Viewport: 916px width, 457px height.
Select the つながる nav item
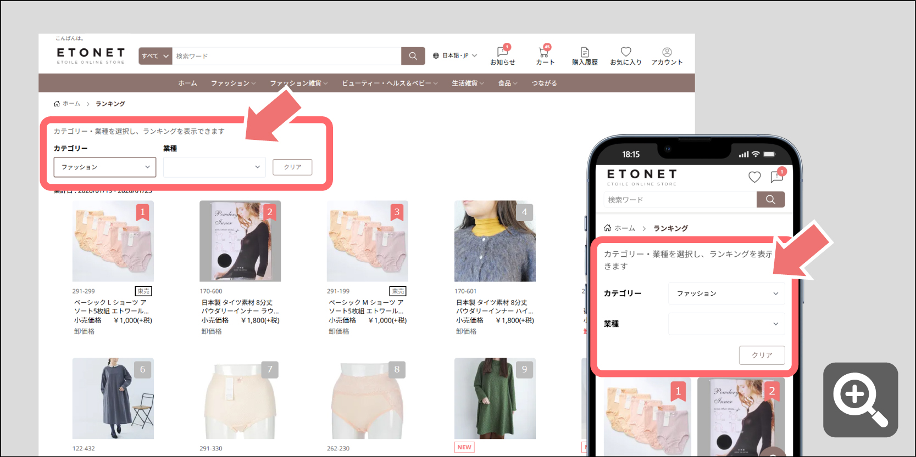[544, 83]
